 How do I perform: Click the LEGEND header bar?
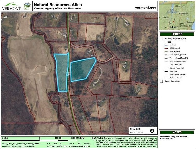click(x=177, y=34)
